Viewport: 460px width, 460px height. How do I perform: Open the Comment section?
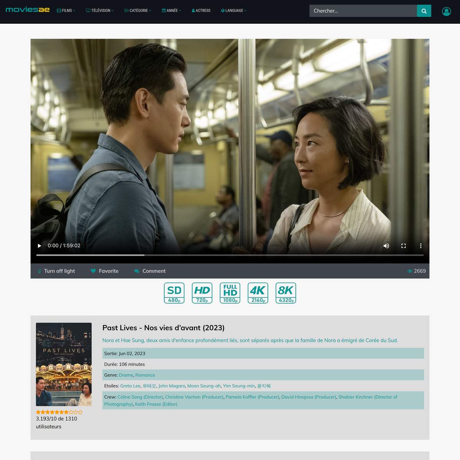150,271
